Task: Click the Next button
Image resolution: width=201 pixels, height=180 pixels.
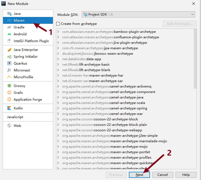Action: [x=139, y=175]
